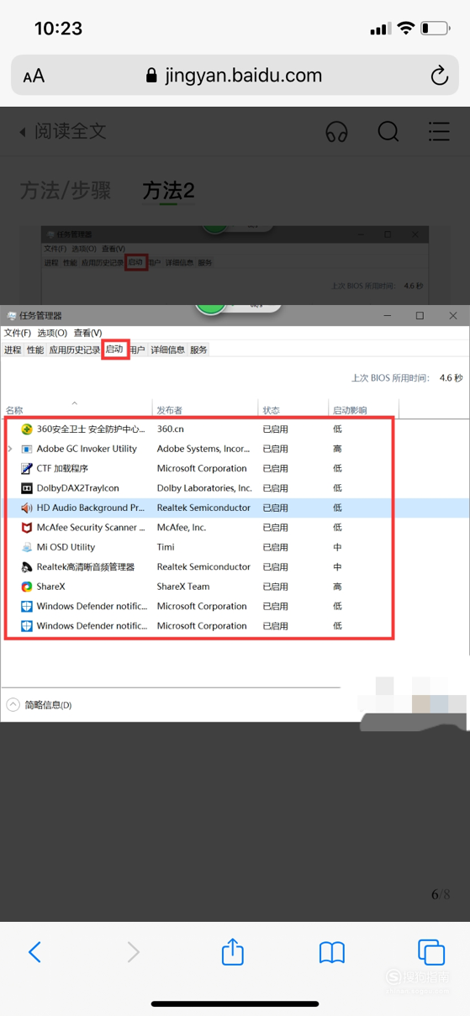Click publisher Adobe Systems, Incor...
Image resolution: width=470 pixels, height=1016 pixels.
(x=203, y=449)
